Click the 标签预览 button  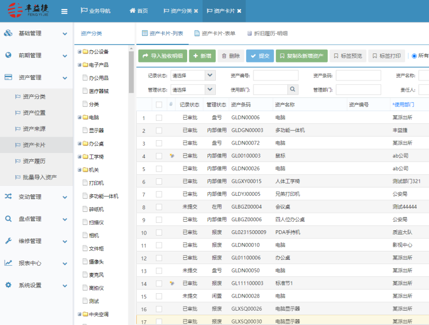coord(348,56)
